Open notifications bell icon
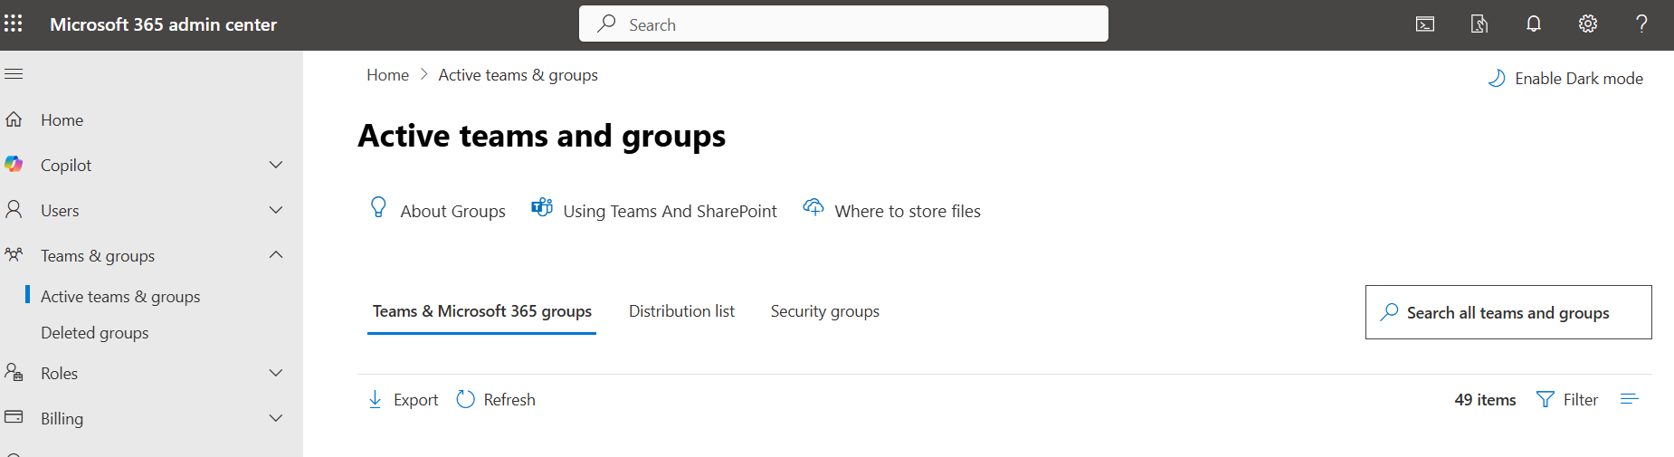The width and height of the screenshot is (1674, 457). (x=1534, y=24)
